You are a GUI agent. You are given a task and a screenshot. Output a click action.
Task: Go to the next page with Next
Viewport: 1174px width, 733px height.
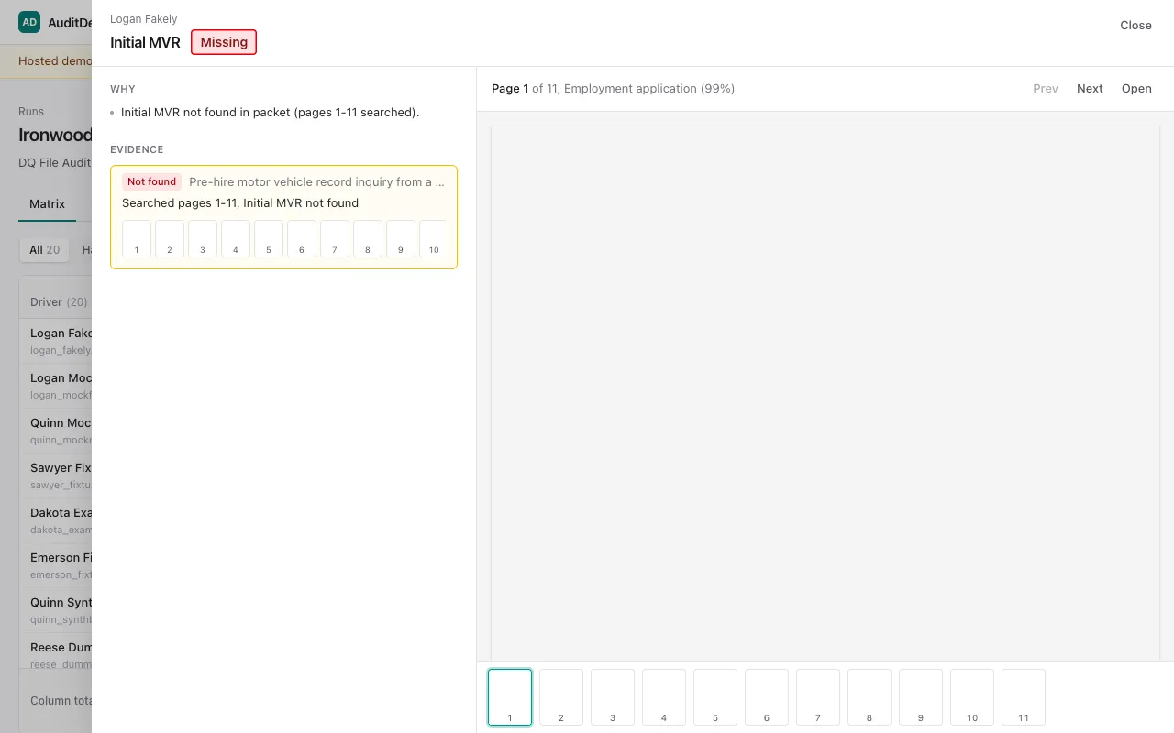pyautogui.click(x=1090, y=89)
